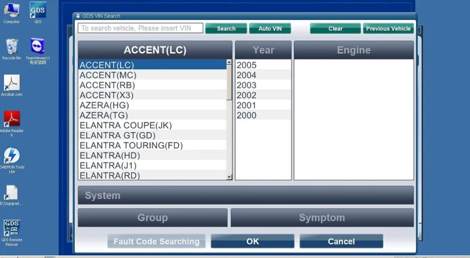
Task: Click the Fault Code Searching button
Action: [x=156, y=241]
